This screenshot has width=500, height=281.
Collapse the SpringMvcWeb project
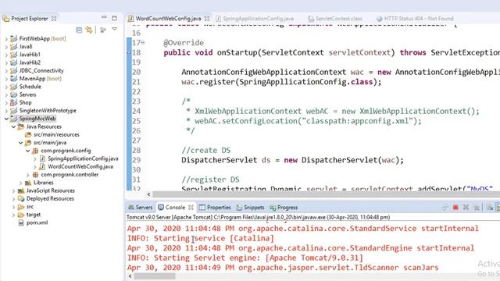(x=6, y=119)
